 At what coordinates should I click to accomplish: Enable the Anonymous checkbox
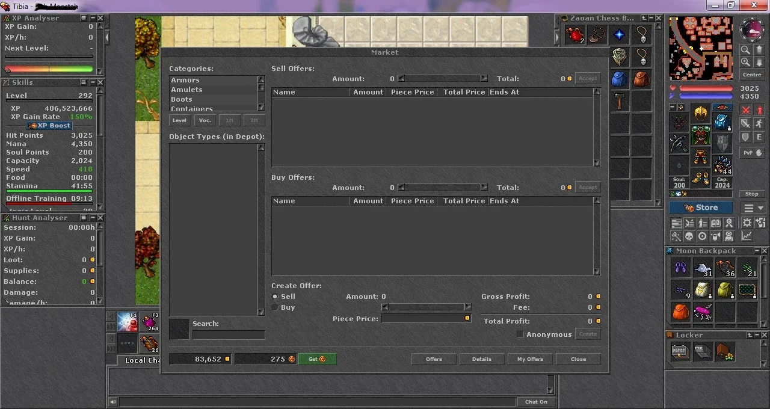point(520,334)
